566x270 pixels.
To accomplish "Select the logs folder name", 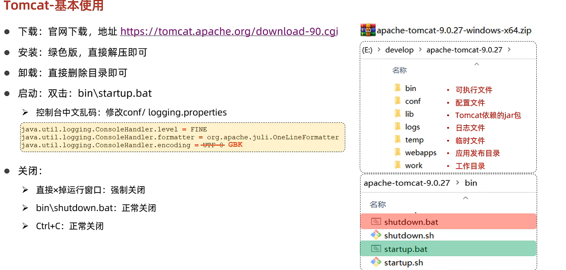I will (x=412, y=127).
